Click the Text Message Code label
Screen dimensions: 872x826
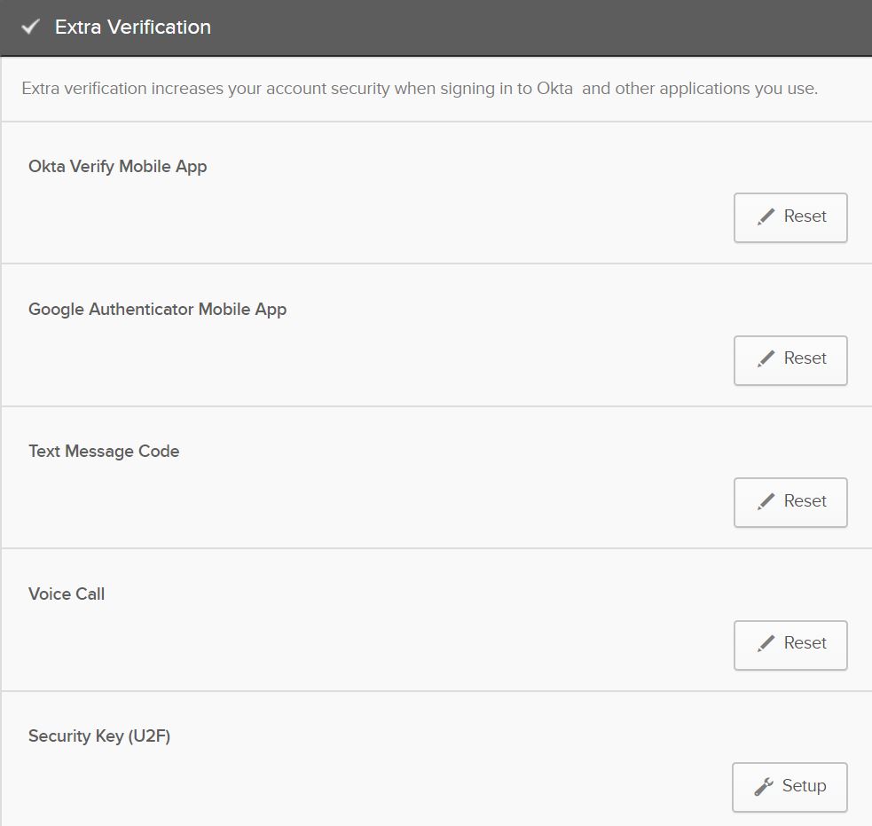pos(104,452)
